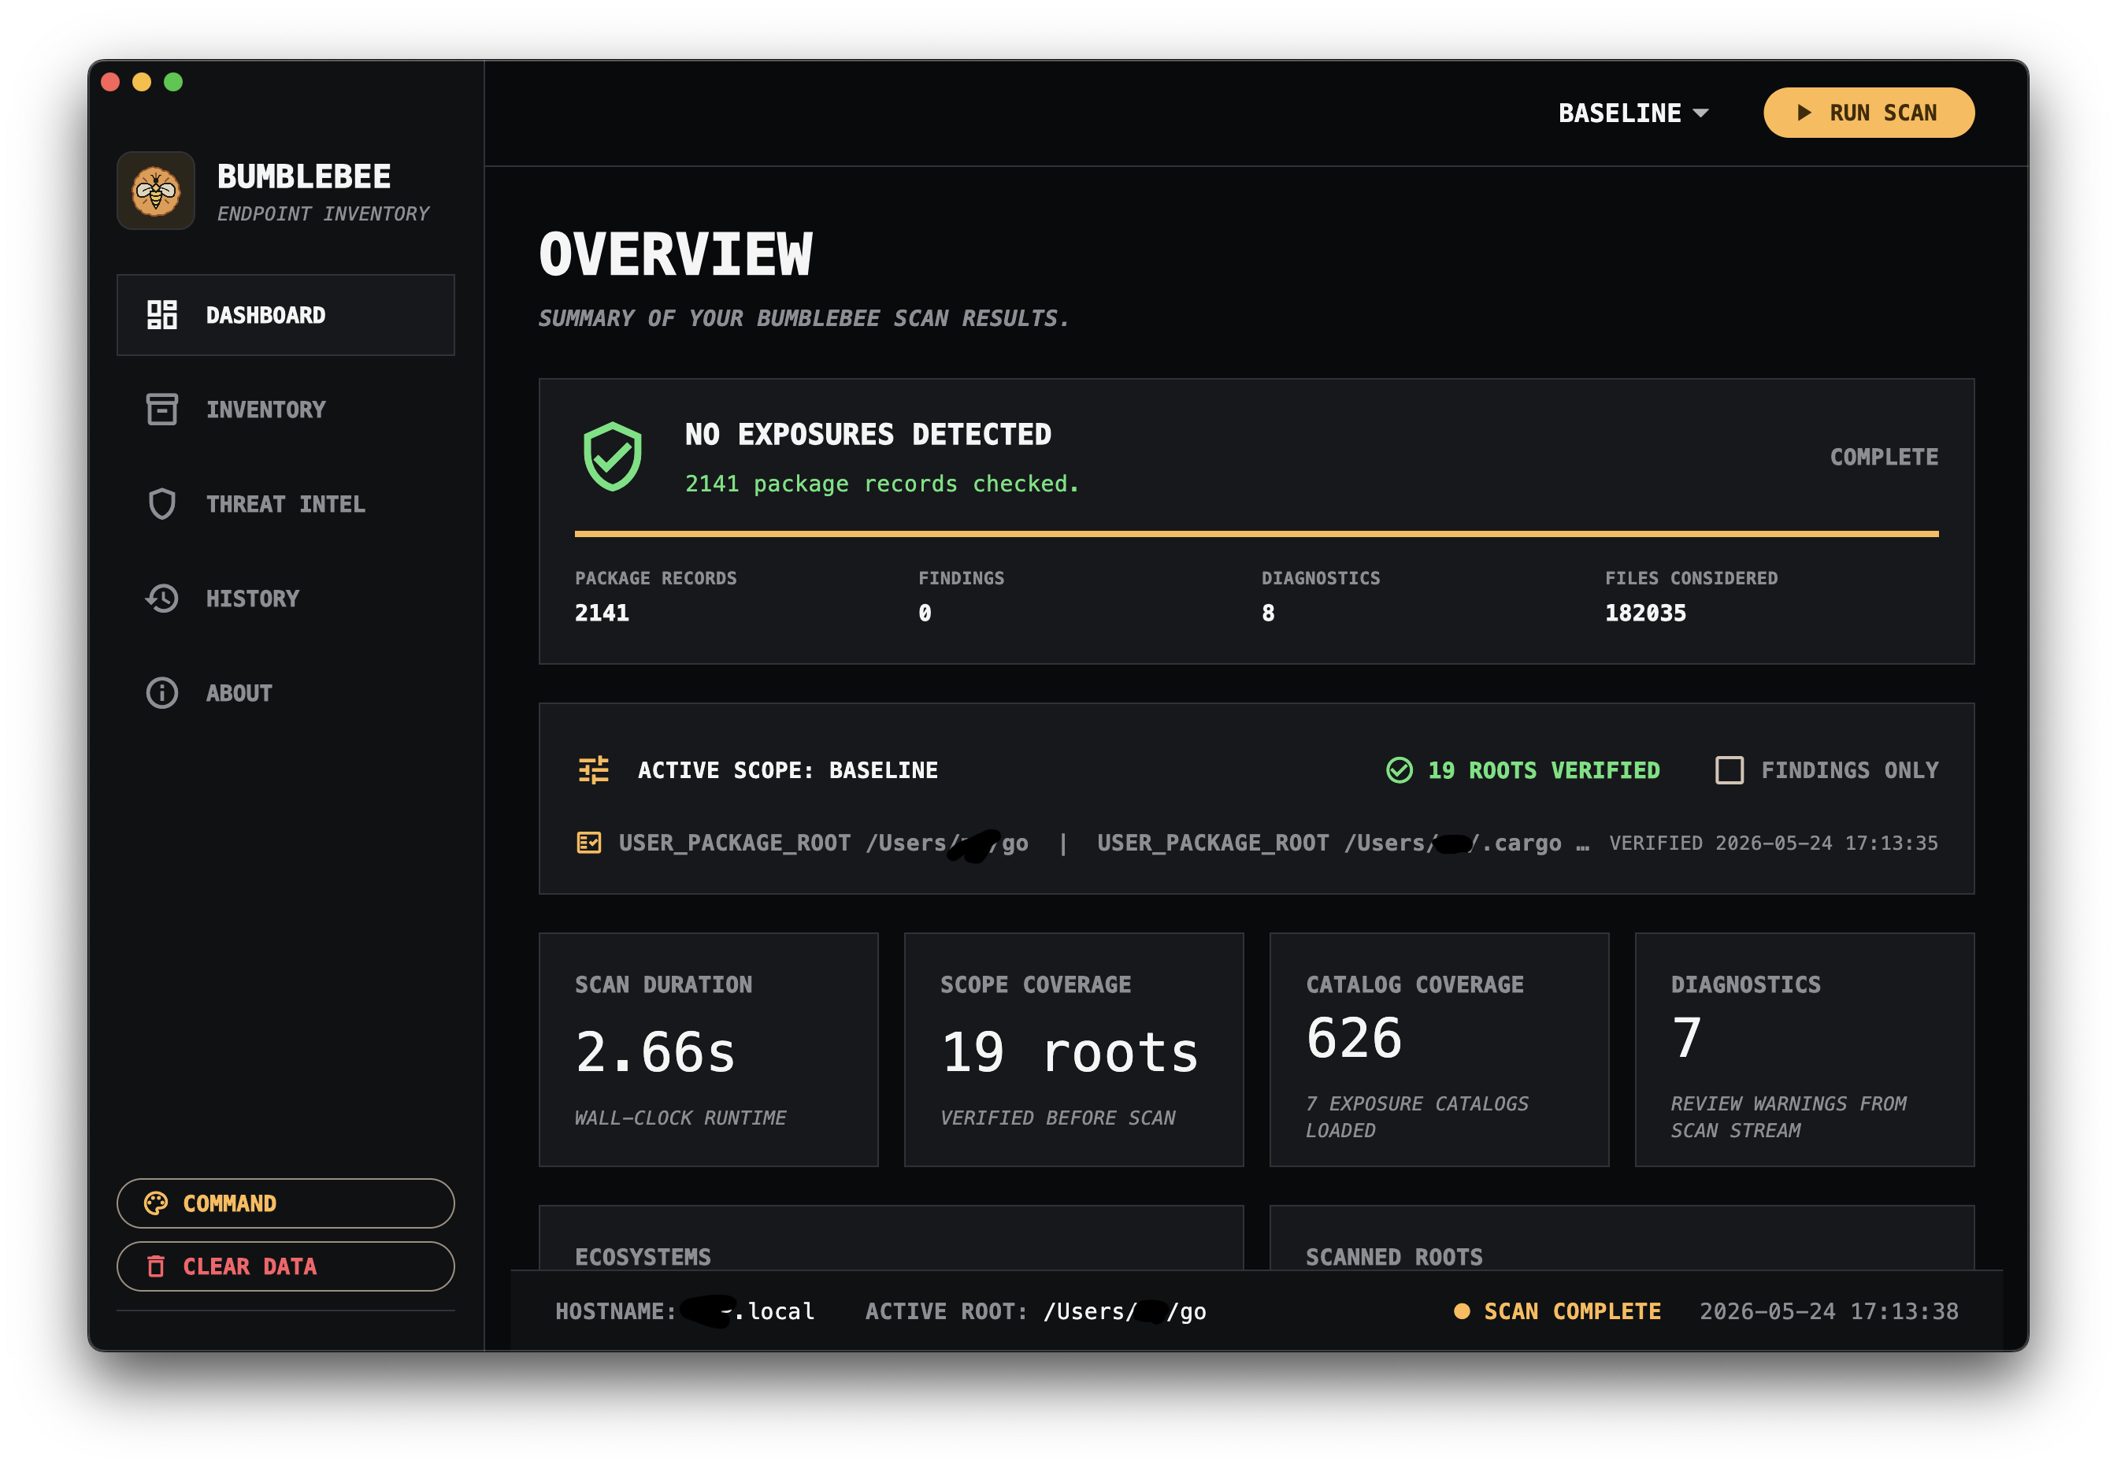The width and height of the screenshot is (2117, 1468).
Task: Click '2141 package records checked.' text
Action: [x=882, y=484]
